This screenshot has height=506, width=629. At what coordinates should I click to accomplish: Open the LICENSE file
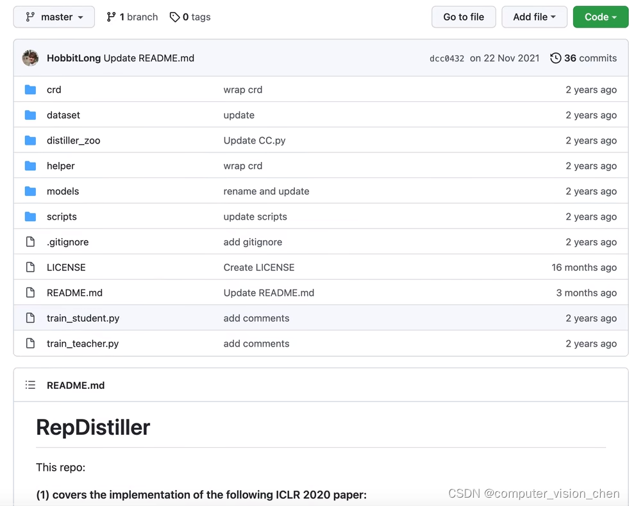(x=66, y=267)
